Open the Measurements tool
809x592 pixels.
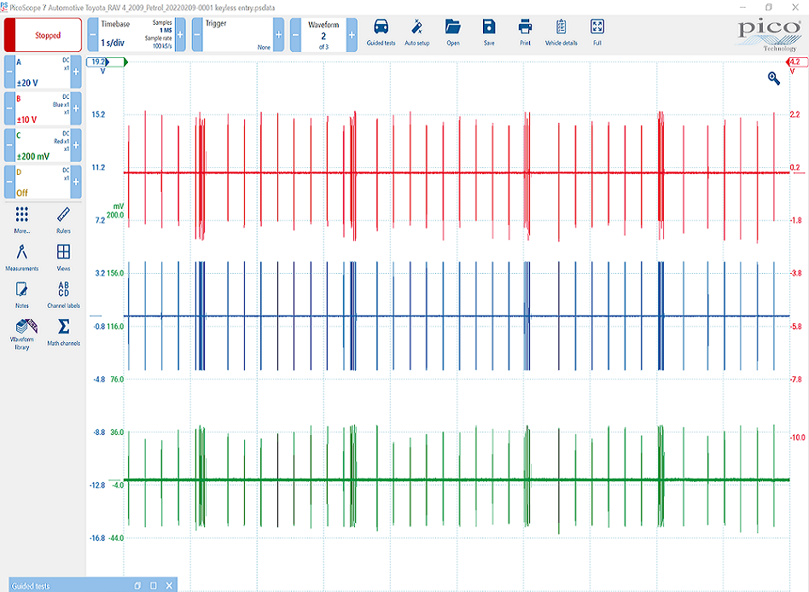point(22,256)
